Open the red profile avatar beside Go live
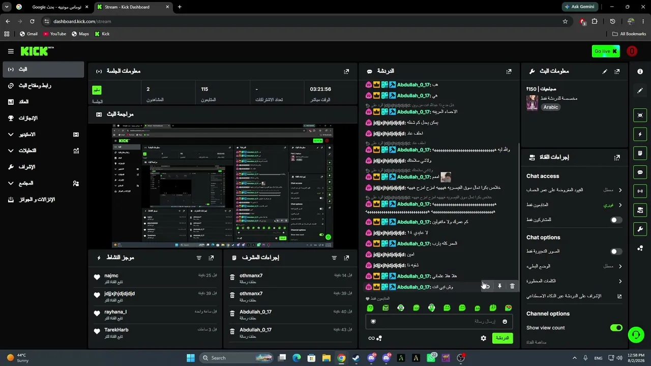Image resolution: width=651 pixels, height=366 pixels. [632, 51]
